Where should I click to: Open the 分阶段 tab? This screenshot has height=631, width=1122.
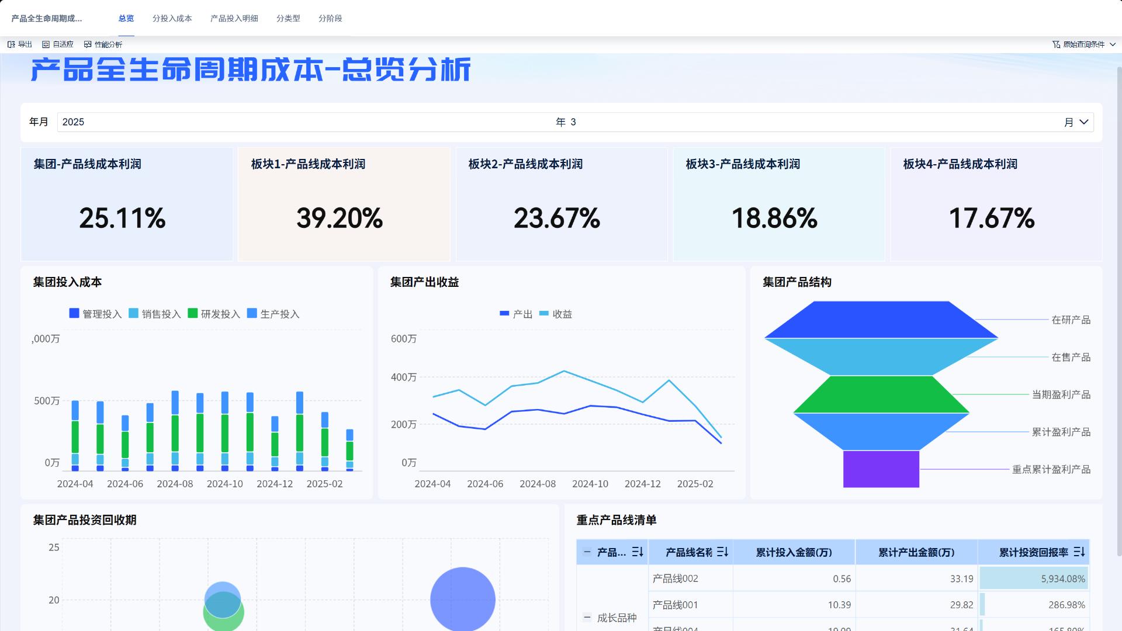[x=330, y=18]
